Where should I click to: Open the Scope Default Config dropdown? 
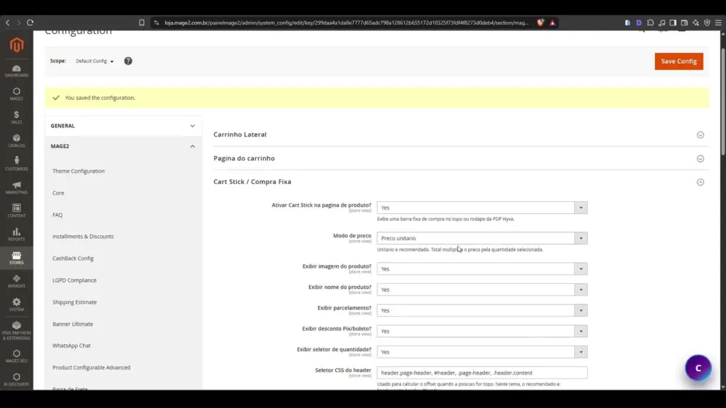tap(94, 61)
